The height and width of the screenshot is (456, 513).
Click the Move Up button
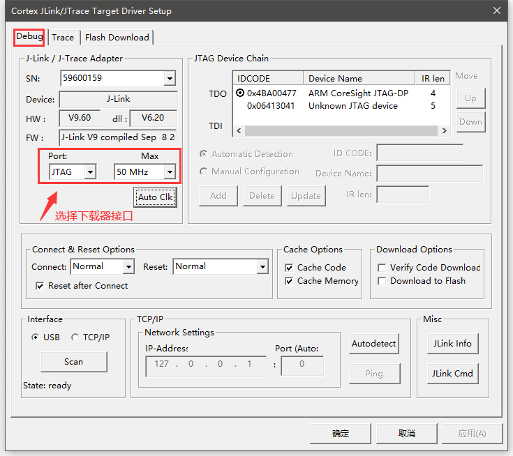(470, 98)
